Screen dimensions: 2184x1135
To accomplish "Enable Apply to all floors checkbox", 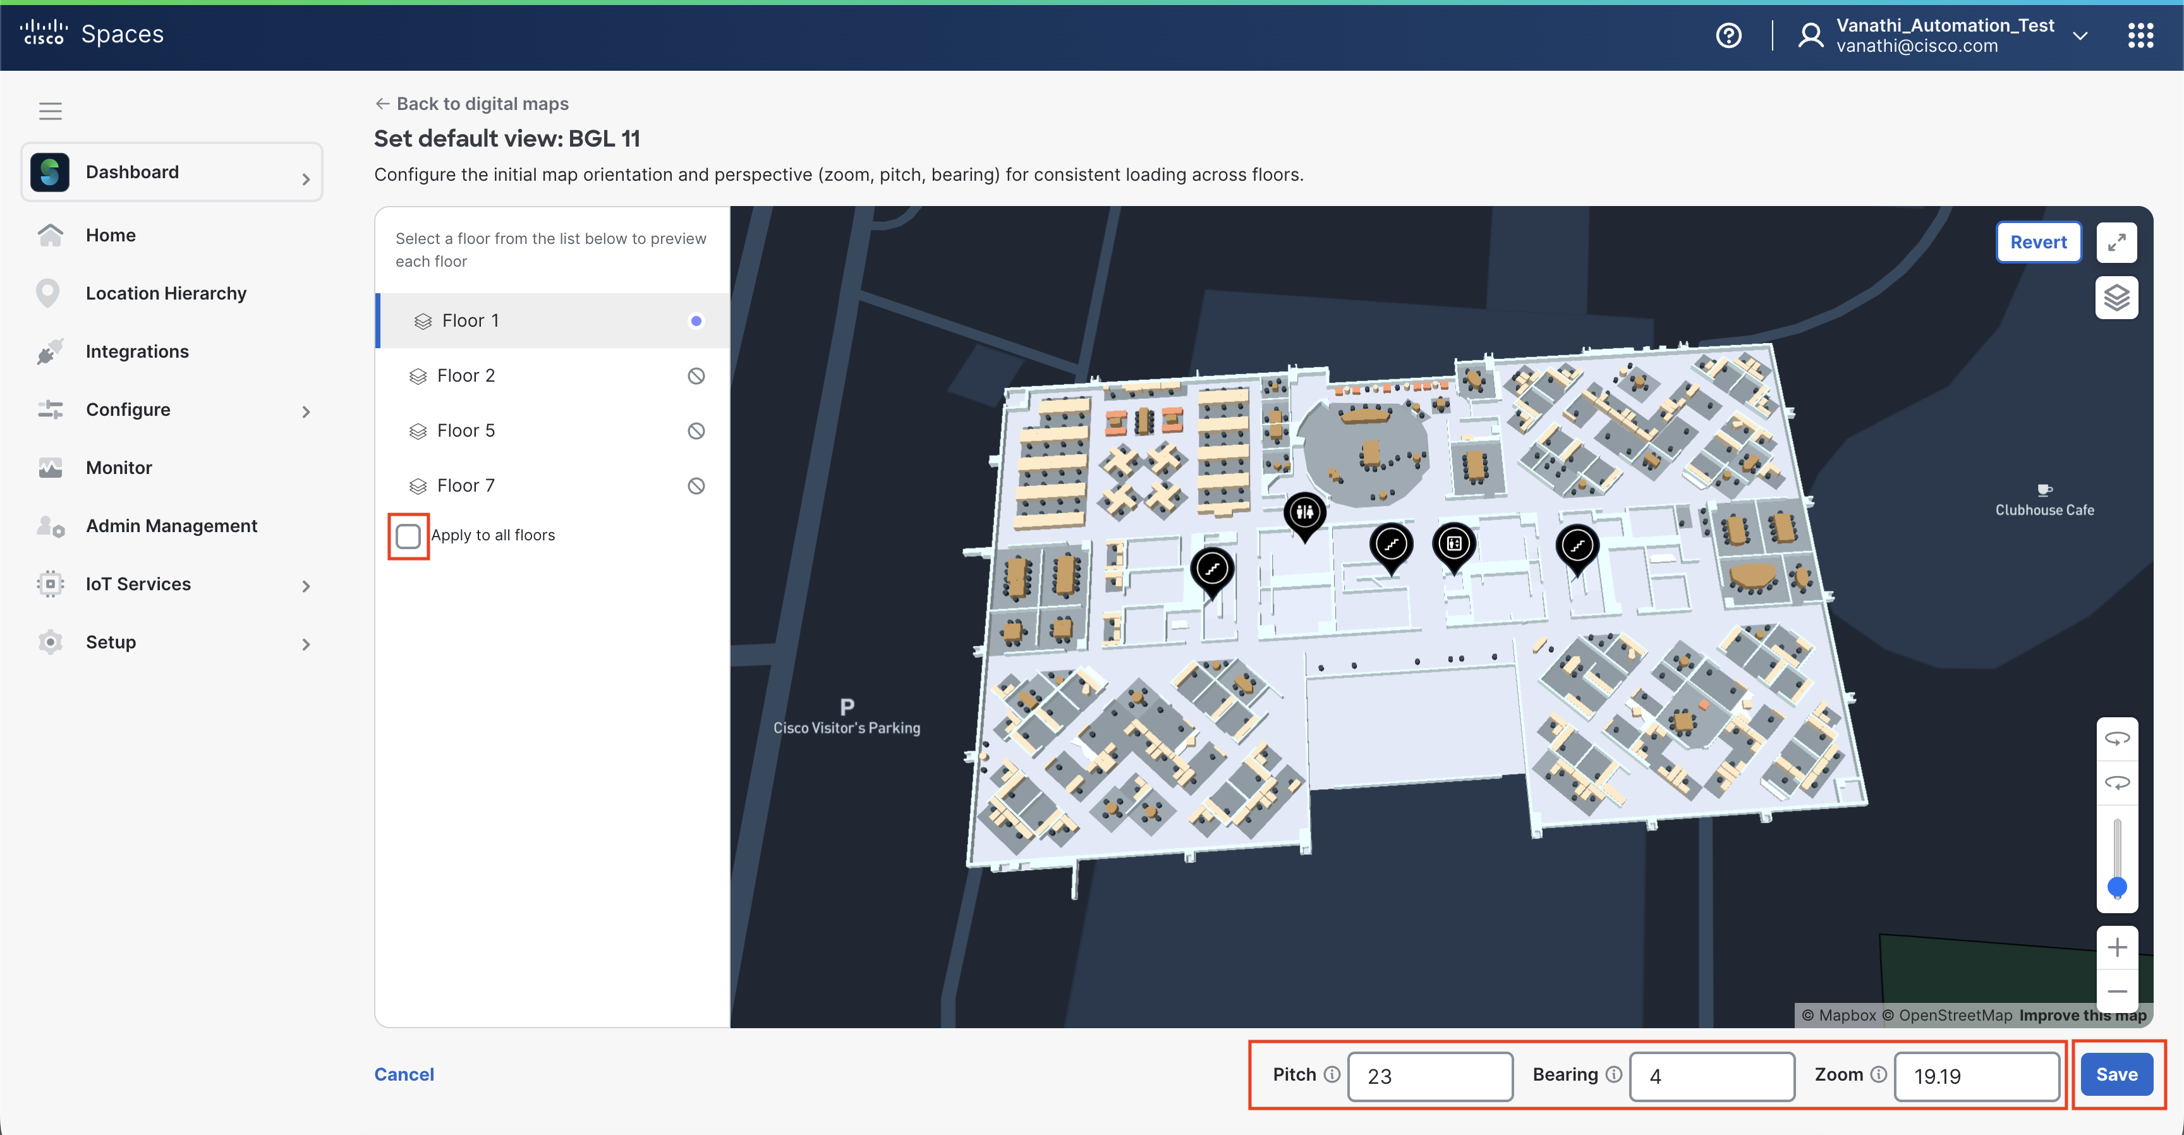I will tap(408, 536).
